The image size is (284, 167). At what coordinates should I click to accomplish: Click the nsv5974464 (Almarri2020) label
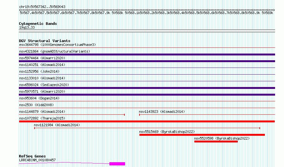point(42,58)
